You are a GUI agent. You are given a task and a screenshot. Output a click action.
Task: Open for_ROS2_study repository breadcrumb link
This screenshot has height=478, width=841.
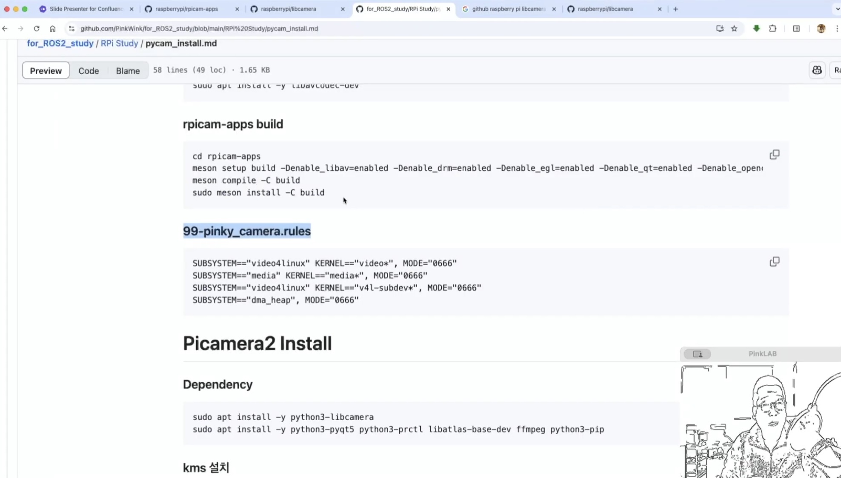point(60,43)
